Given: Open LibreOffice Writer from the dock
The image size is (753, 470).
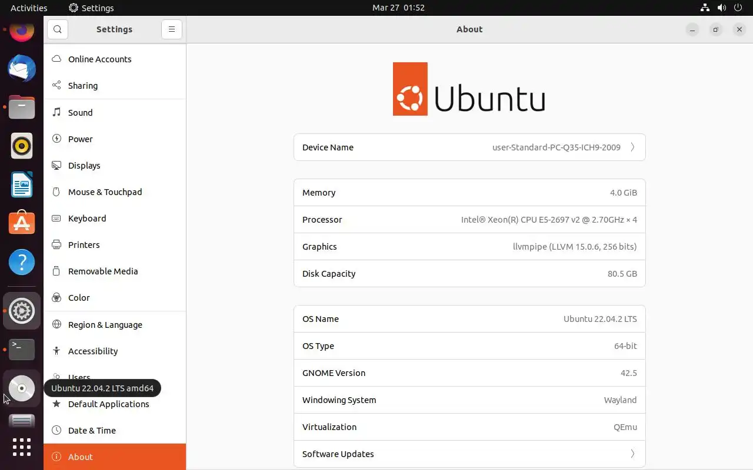Looking at the screenshot, I should [x=22, y=184].
